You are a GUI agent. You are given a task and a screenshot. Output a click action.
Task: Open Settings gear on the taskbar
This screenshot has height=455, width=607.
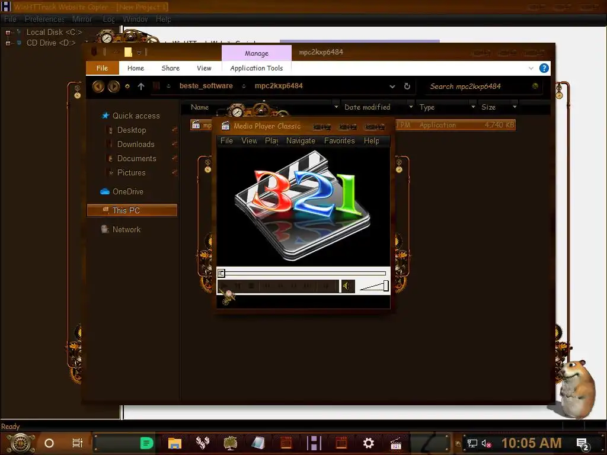point(368,443)
